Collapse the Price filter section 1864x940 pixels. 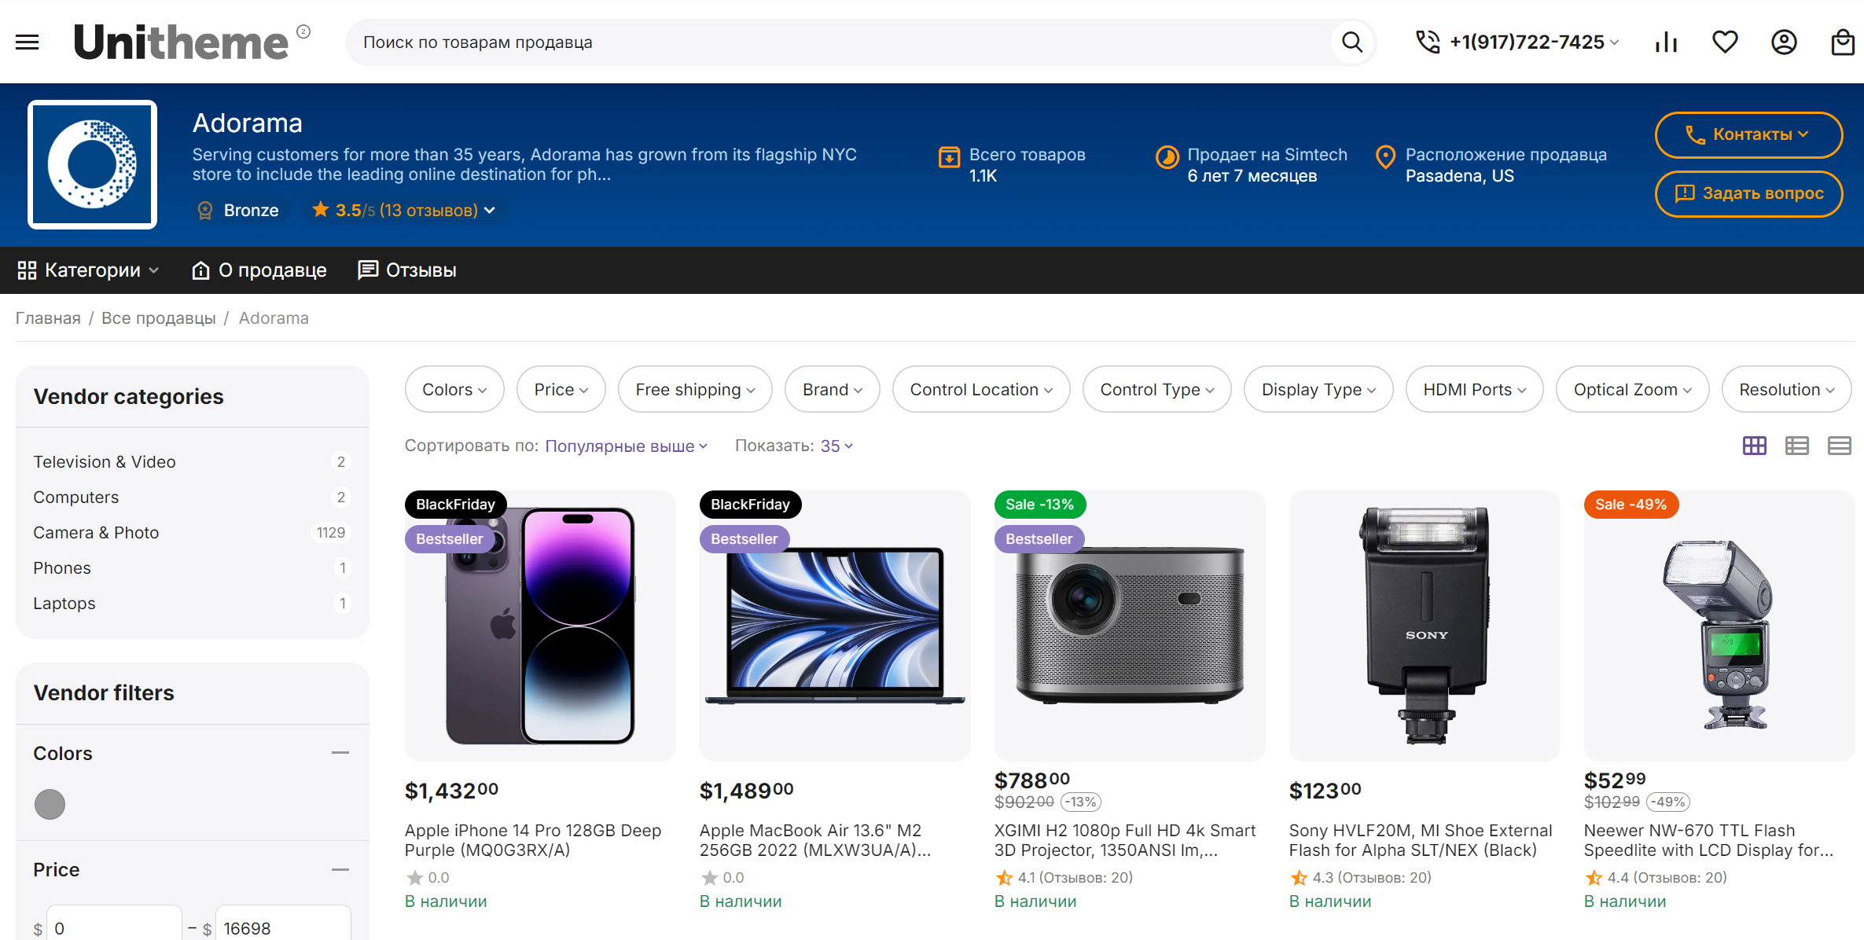click(x=340, y=870)
